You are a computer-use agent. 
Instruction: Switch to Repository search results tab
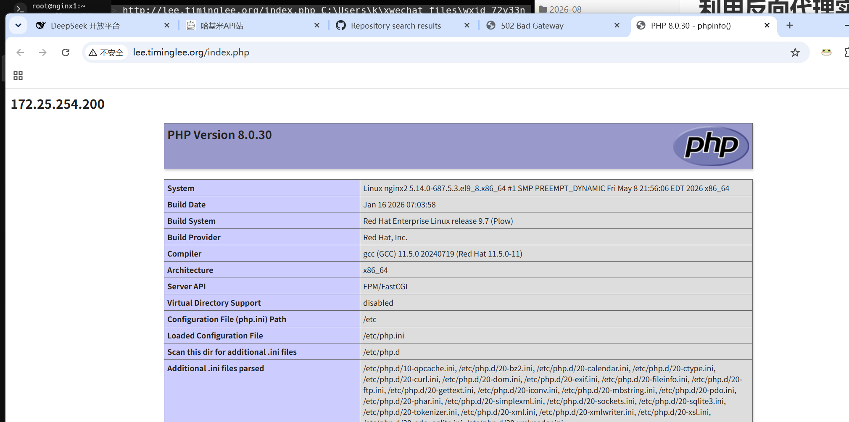[396, 26]
